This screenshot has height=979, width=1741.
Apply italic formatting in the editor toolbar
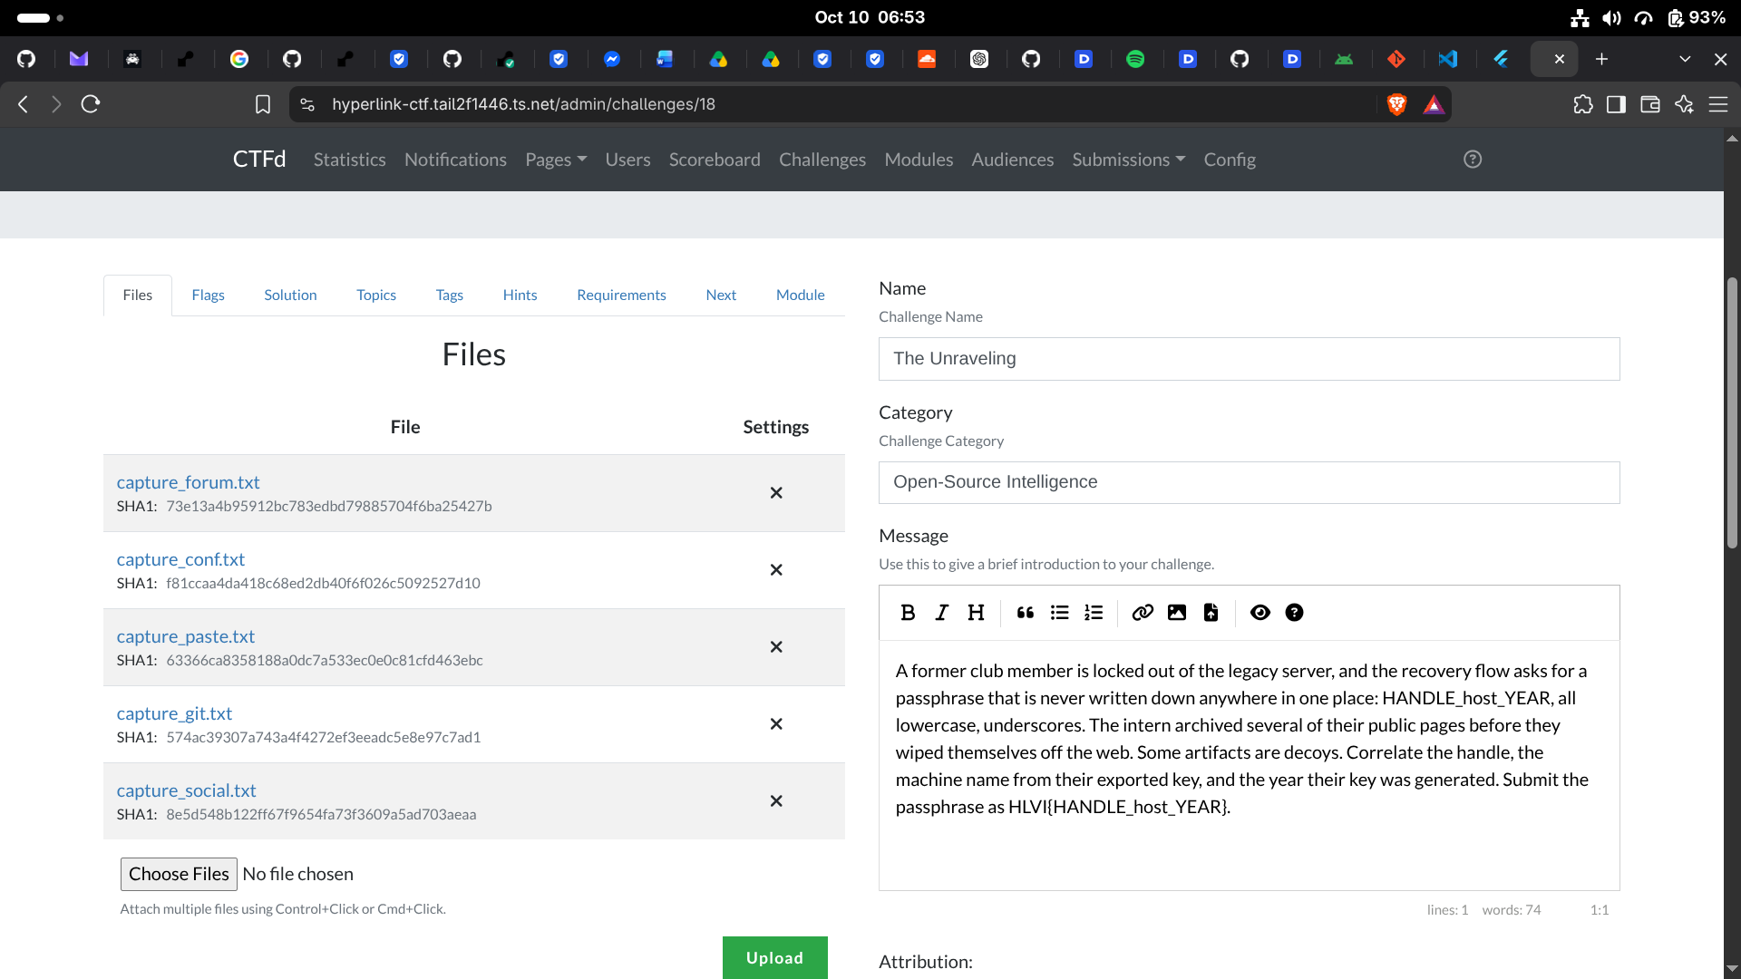coord(942,613)
